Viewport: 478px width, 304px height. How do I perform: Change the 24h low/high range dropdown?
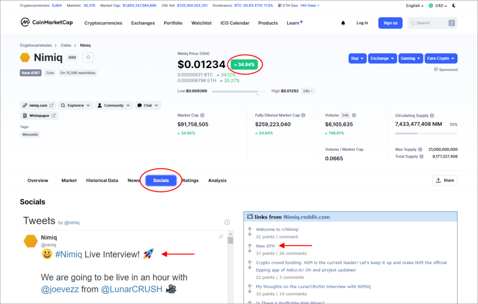(308, 91)
